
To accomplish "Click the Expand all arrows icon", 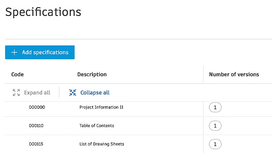I will [16, 93].
